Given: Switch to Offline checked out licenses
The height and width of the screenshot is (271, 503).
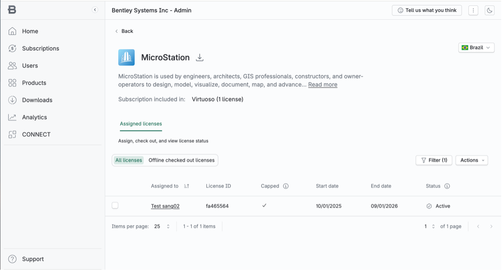Looking at the screenshot, I should [181, 160].
